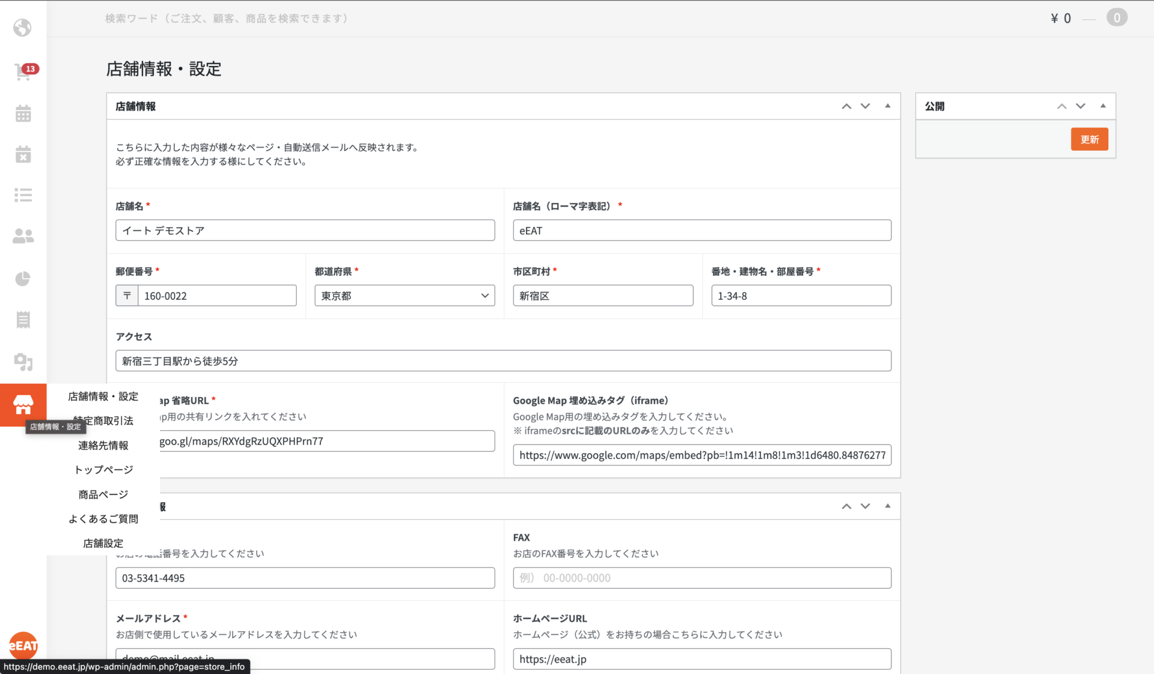Open the 都道府県 dropdown showing 東京都

pos(405,296)
